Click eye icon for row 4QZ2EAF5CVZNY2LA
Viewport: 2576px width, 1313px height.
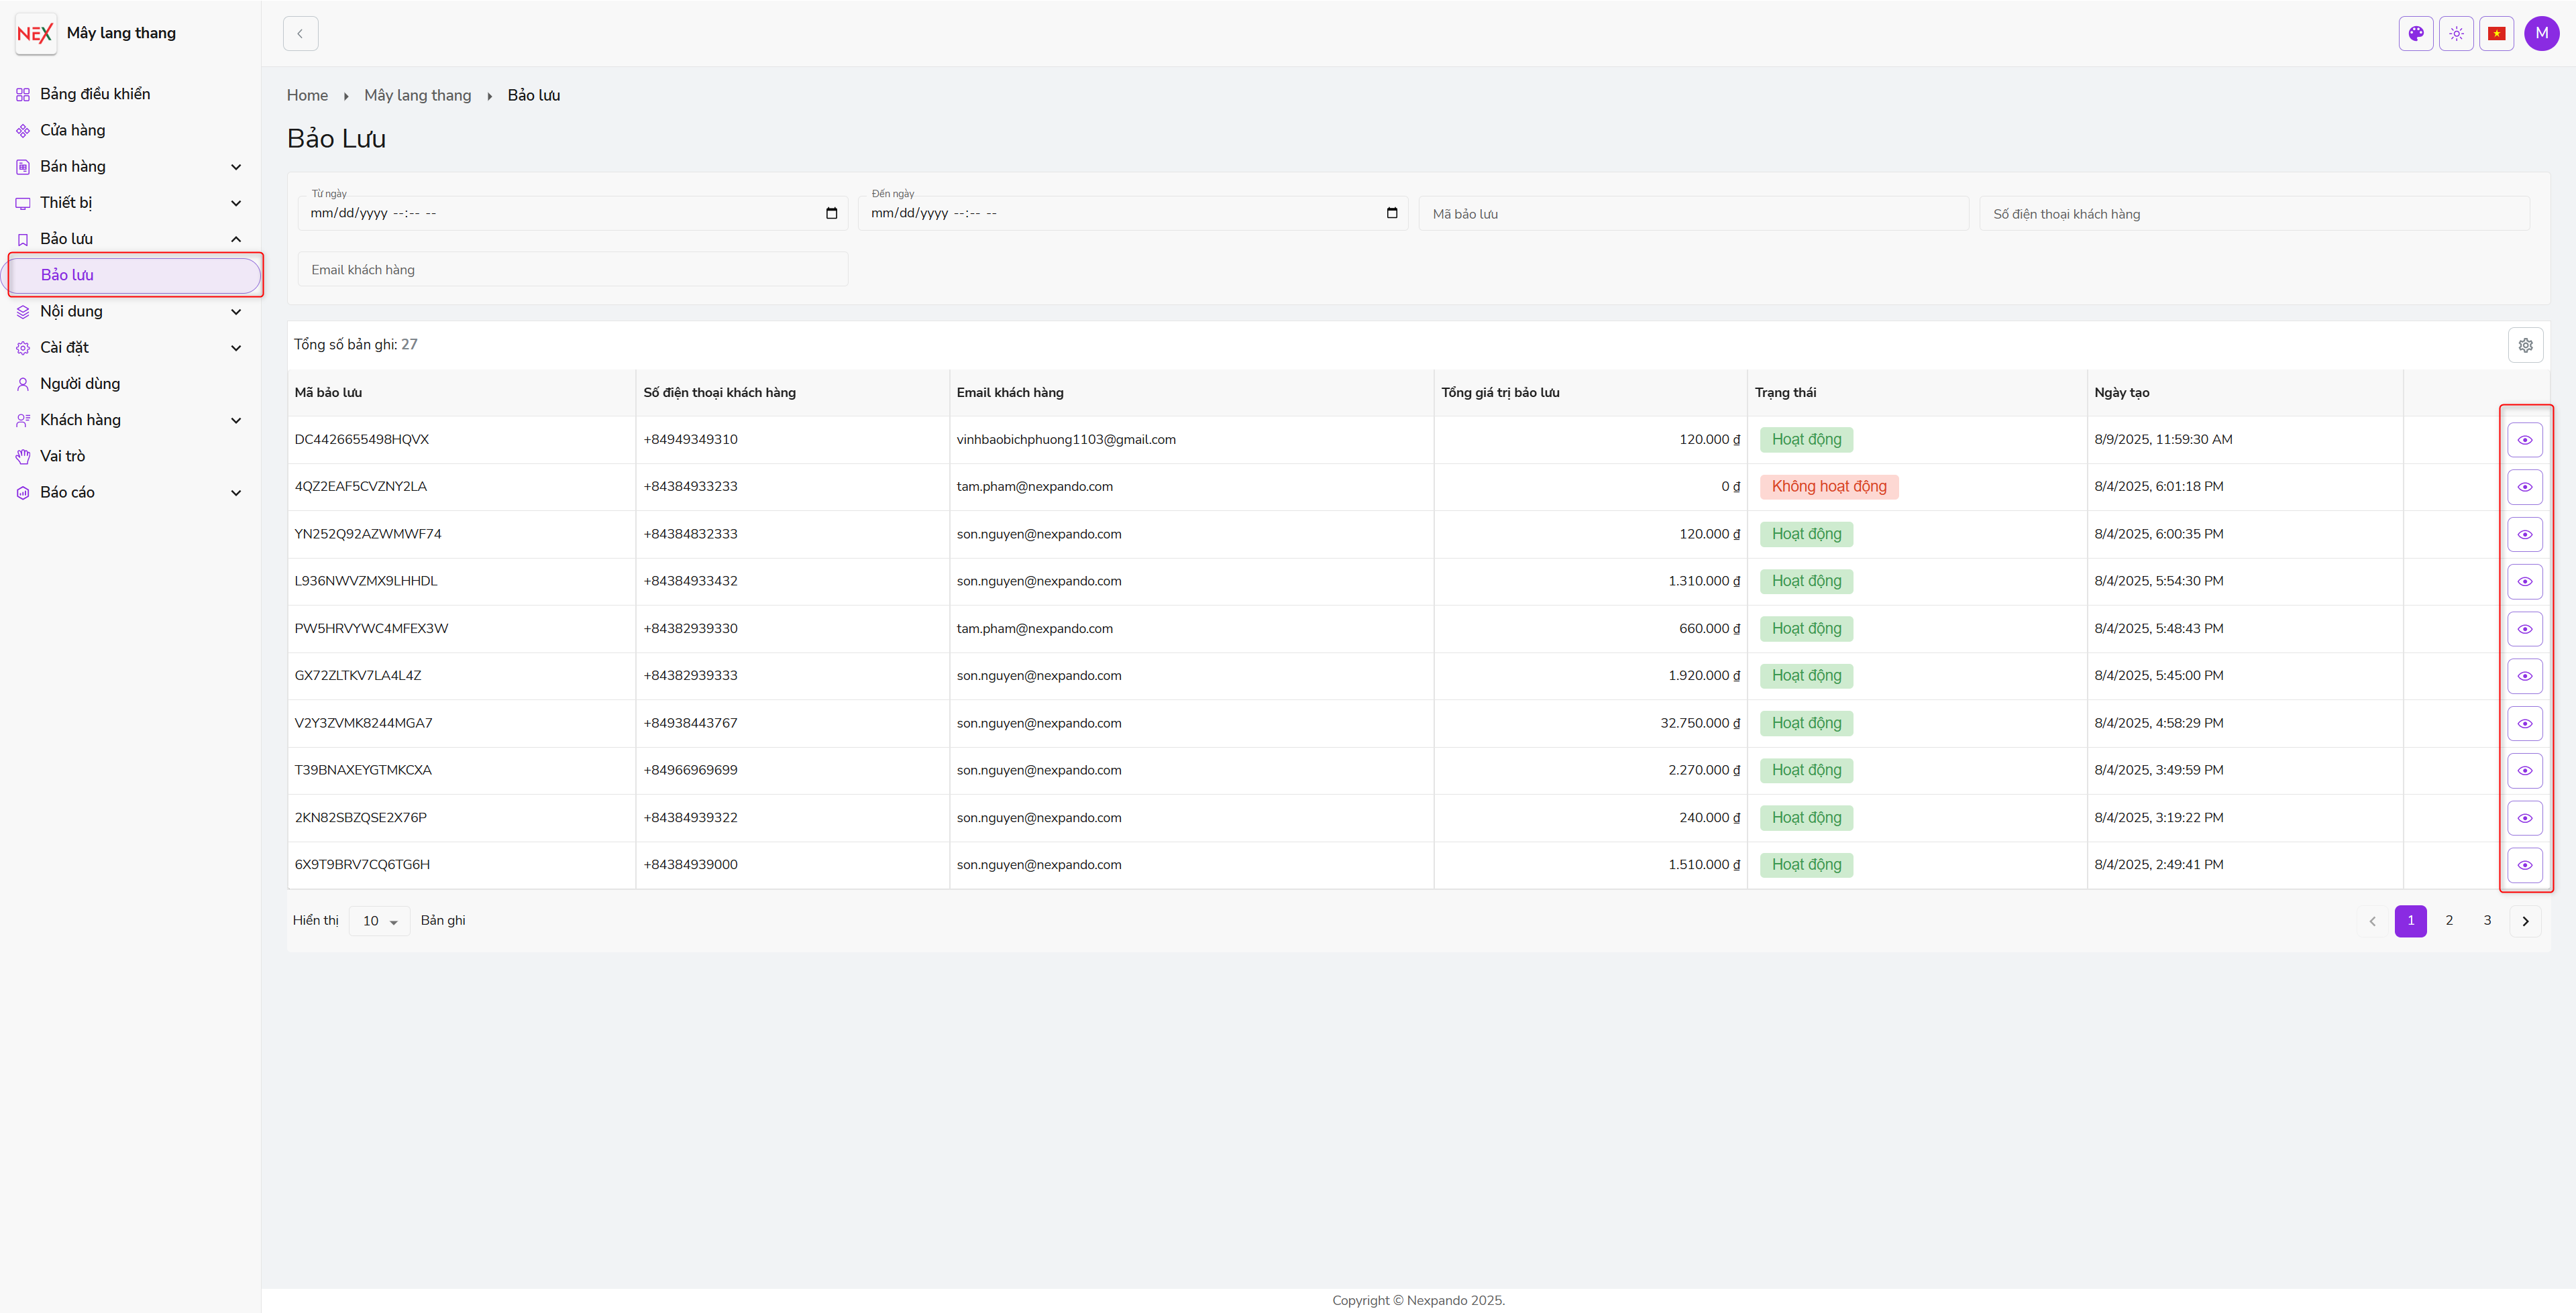2524,487
